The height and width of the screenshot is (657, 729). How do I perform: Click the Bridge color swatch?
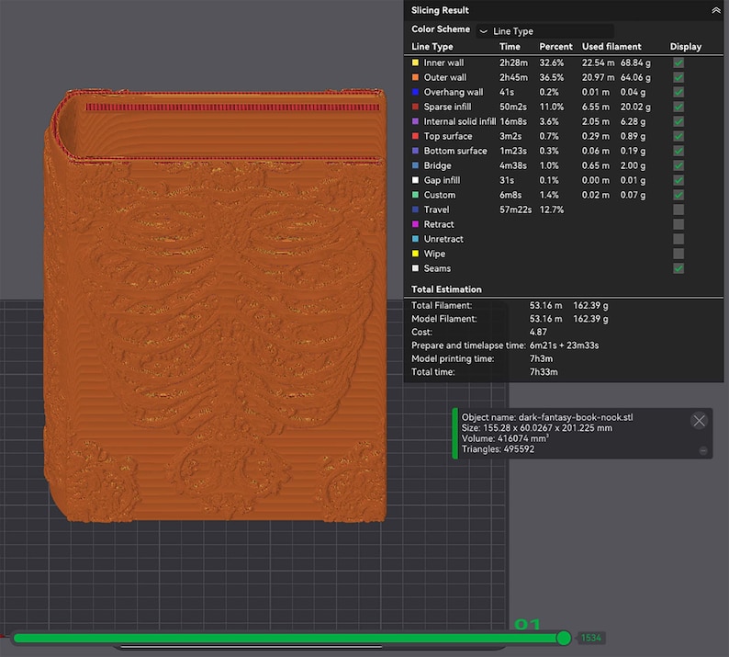pyautogui.click(x=415, y=165)
